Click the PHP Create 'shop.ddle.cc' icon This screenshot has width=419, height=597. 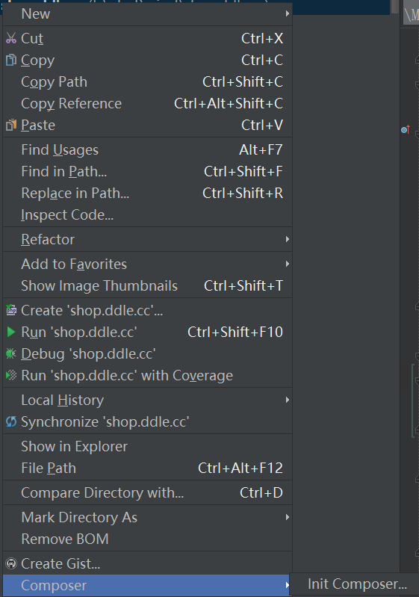pos(11,310)
